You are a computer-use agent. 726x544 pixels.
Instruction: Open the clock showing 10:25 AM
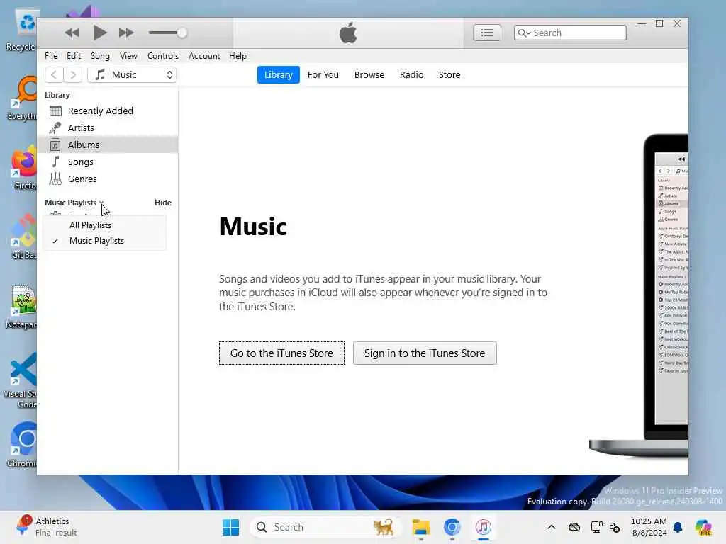(x=649, y=527)
